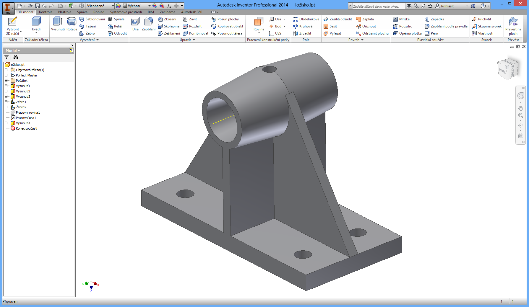Click Odstranit plochu delete face button
This screenshot has width=529, height=307.
point(372,33)
